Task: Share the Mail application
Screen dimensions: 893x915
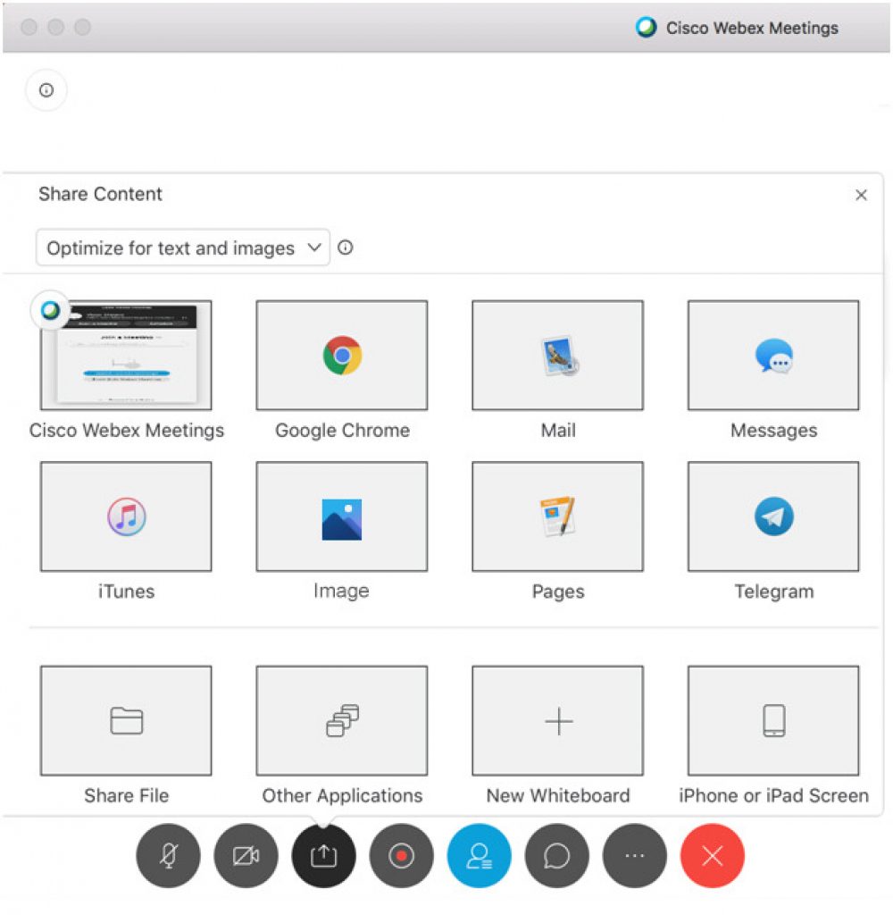Action: [557, 356]
